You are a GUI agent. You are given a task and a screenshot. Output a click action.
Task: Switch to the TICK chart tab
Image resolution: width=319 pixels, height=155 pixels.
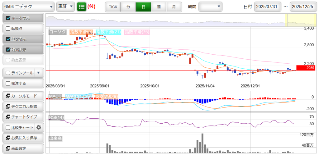coord(113,7)
